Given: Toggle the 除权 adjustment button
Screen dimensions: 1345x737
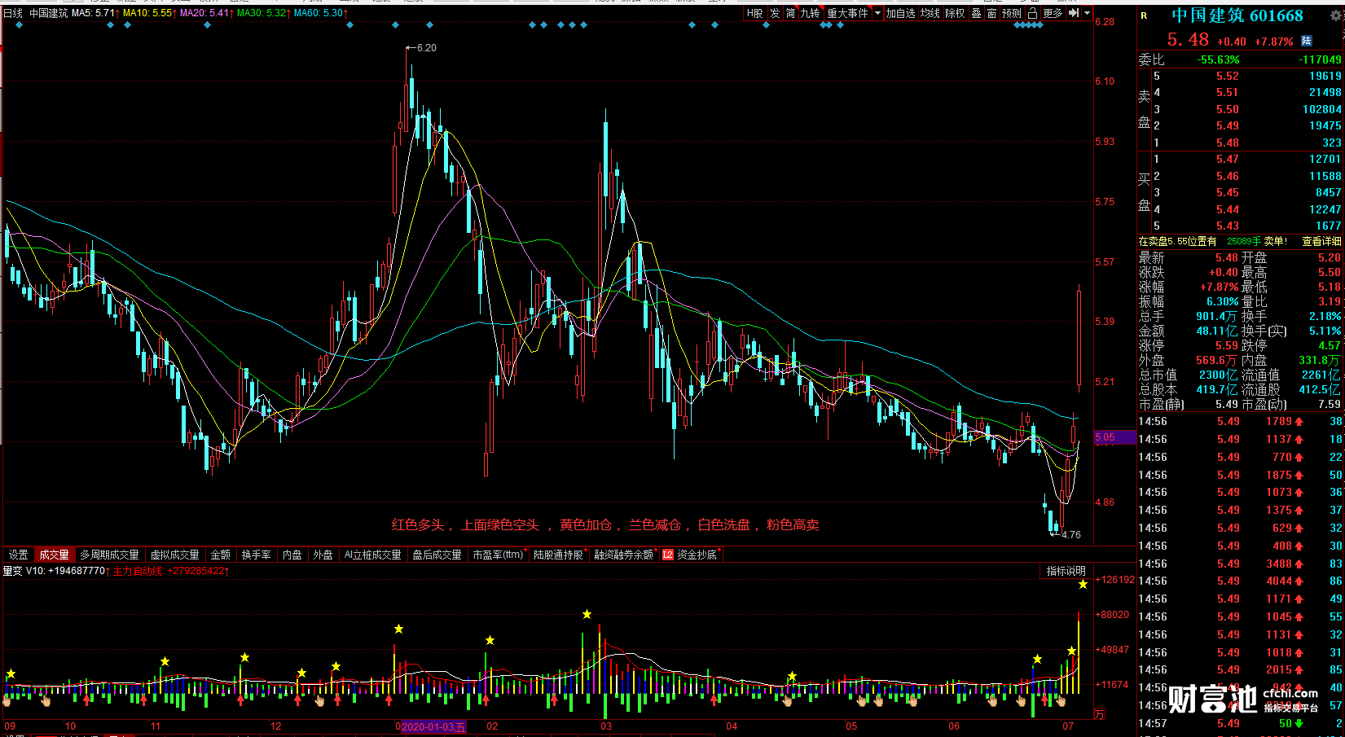Looking at the screenshot, I should (x=955, y=13).
